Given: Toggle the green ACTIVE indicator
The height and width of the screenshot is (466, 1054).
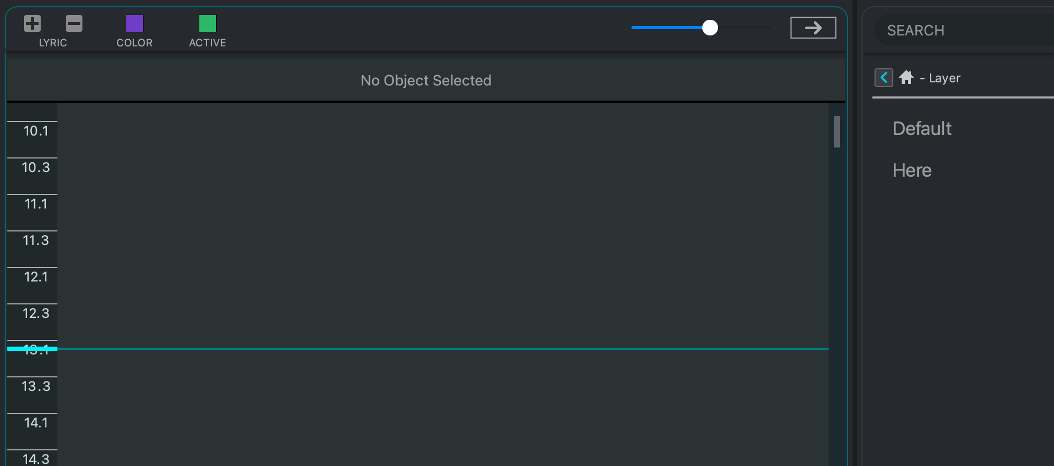Looking at the screenshot, I should click(x=208, y=23).
